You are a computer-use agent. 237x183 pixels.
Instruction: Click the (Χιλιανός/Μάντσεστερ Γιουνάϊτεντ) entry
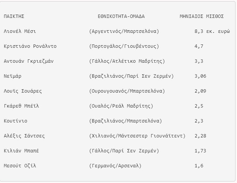coord(138,136)
